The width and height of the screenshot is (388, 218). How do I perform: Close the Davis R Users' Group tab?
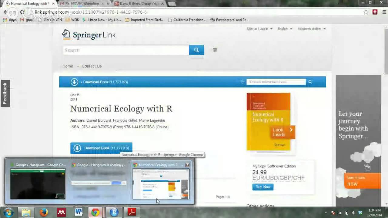(x=162, y=4)
